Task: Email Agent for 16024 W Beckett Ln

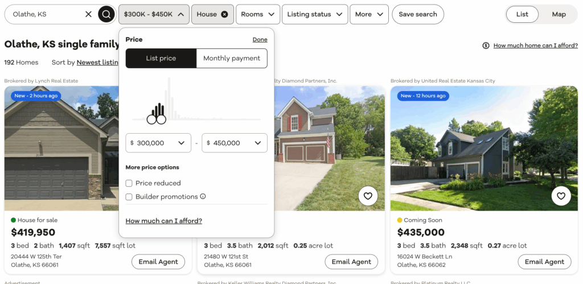Action: tap(544, 262)
